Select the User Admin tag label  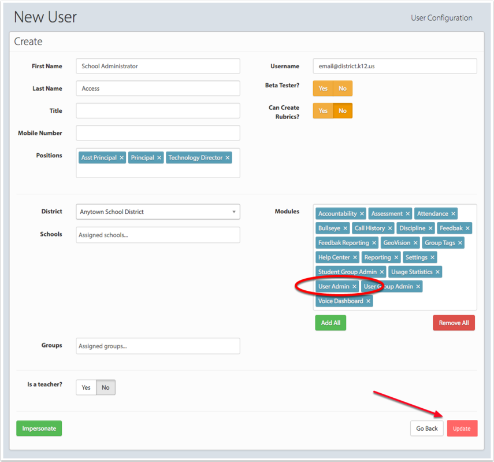[x=333, y=286]
